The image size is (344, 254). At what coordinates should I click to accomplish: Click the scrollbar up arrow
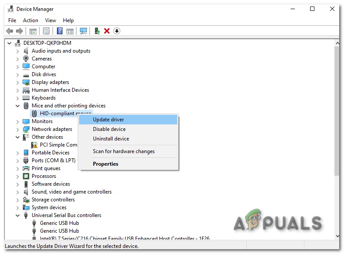[337, 43]
